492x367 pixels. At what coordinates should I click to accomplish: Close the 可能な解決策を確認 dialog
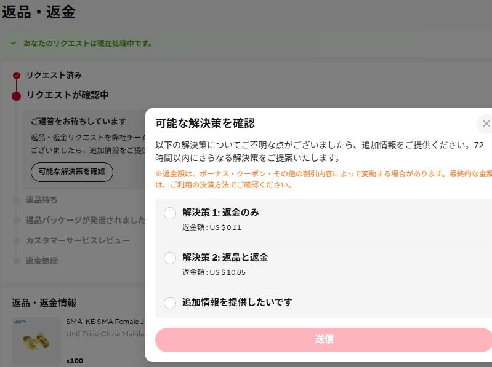485,124
